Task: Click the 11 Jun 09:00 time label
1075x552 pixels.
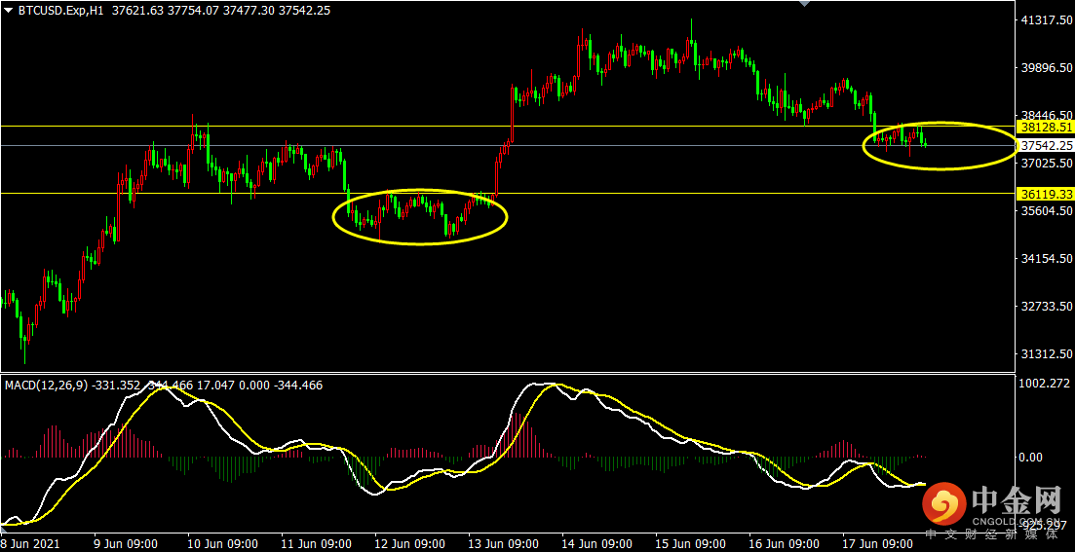Action: click(x=313, y=544)
